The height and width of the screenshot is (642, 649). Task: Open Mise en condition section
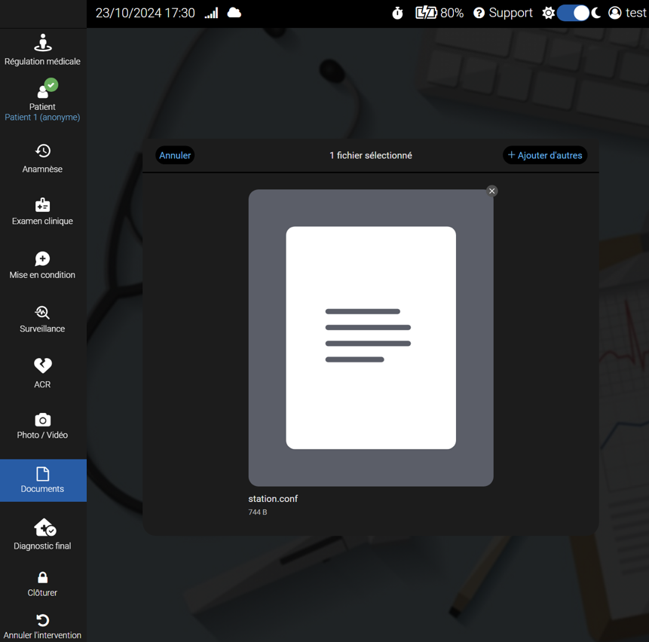tap(43, 265)
